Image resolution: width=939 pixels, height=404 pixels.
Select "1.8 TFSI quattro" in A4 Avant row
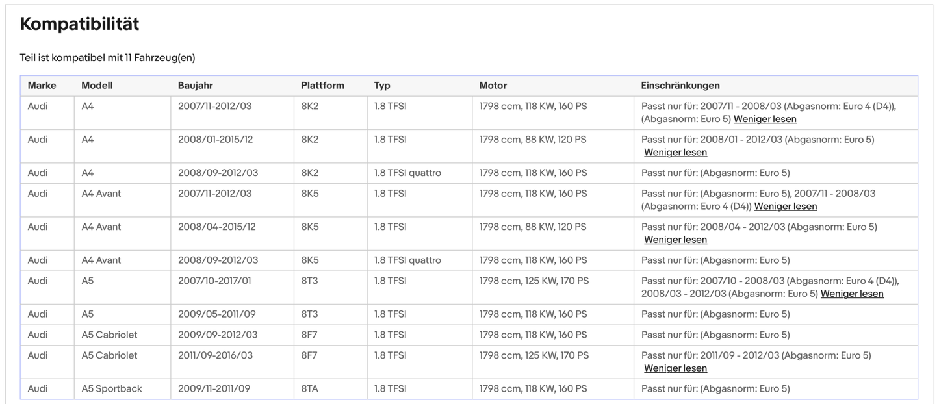pyautogui.click(x=407, y=260)
